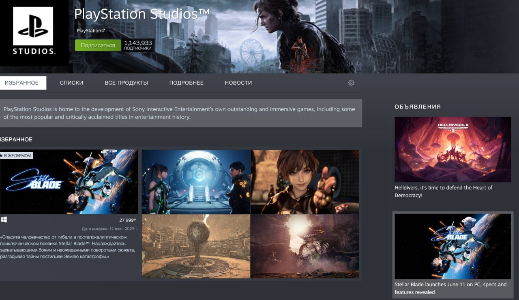
Task: Read the Helldivers Heart of Democracy announcement
Action: (444, 191)
